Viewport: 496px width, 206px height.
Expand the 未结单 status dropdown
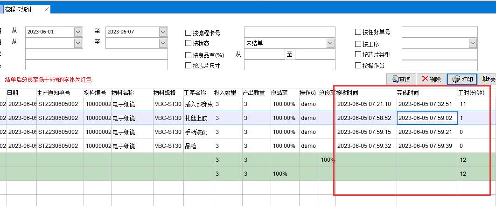(x=330, y=43)
